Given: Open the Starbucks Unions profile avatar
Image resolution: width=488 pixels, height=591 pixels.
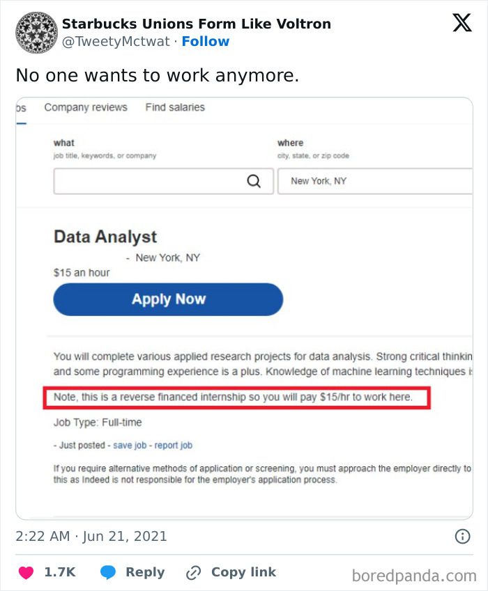Looking at the screenshot, I should 36,32.
